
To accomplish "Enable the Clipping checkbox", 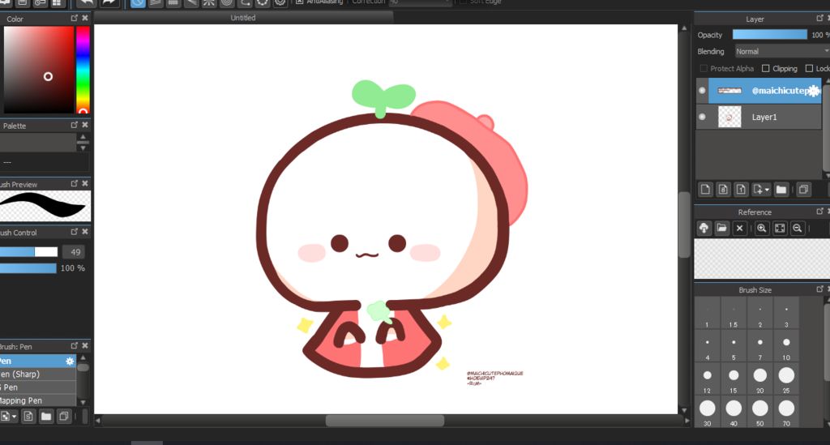I will pos(765,68).
